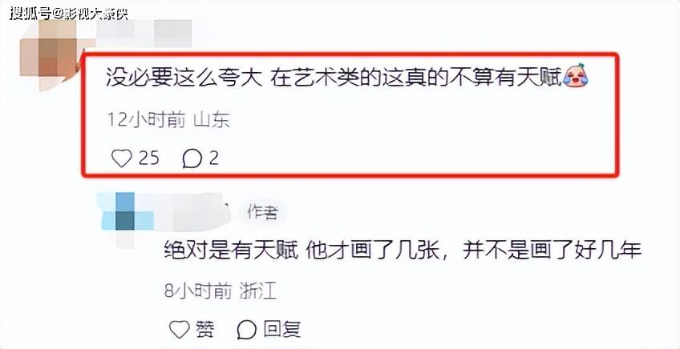Click the top commenter's blurred username

pos(143,34)
